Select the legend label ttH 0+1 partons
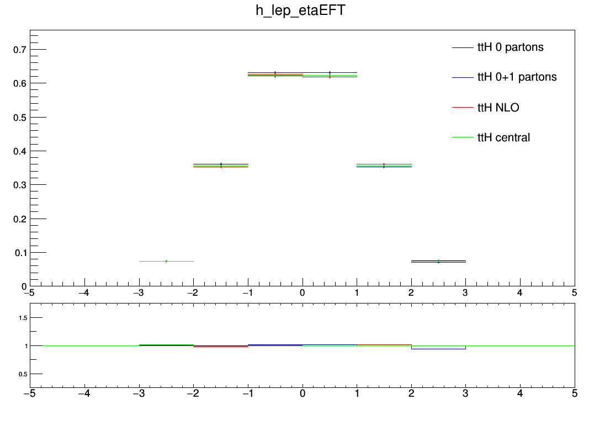The image size is (605, 426). click(517, 77)
